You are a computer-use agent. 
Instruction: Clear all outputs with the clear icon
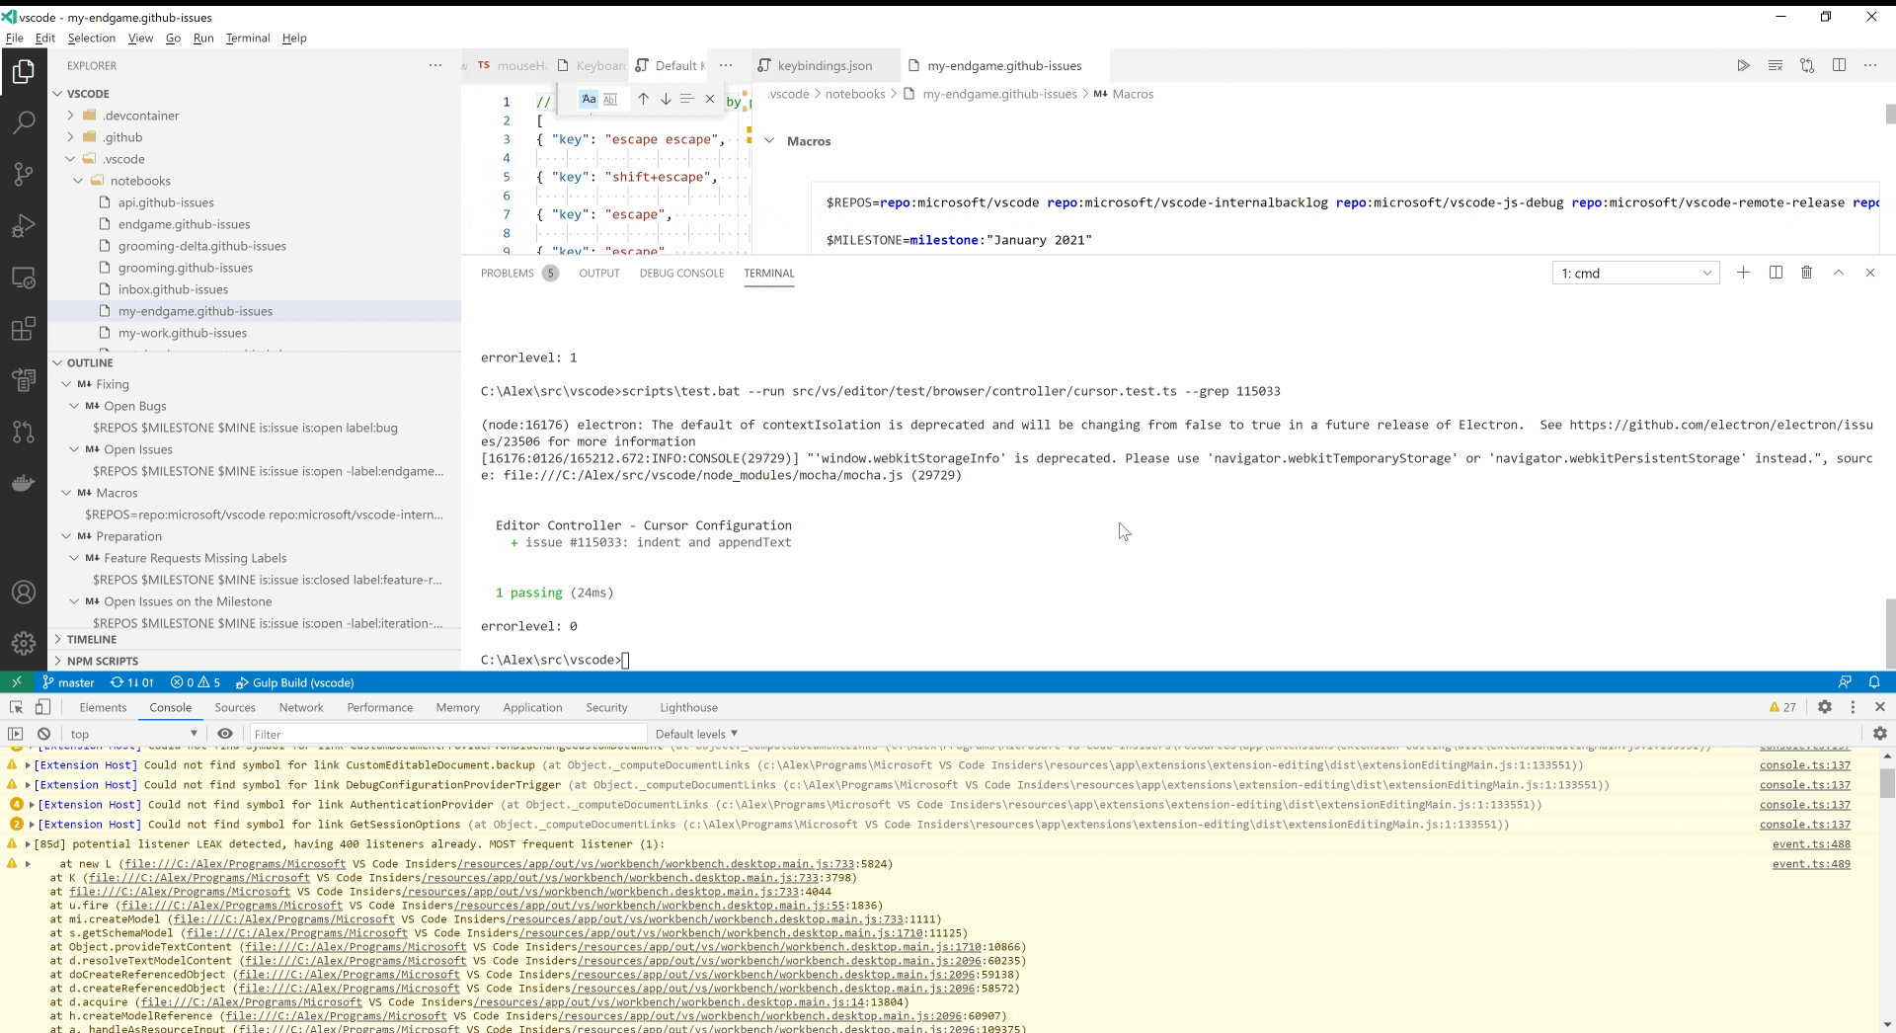click(1776, 65)
